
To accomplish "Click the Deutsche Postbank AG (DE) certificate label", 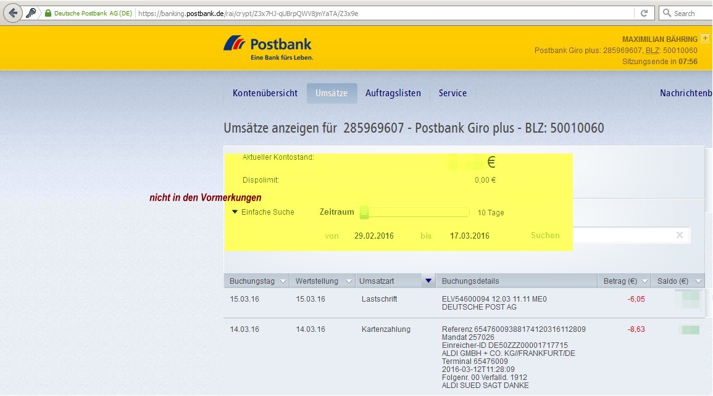I will point(93,13).
